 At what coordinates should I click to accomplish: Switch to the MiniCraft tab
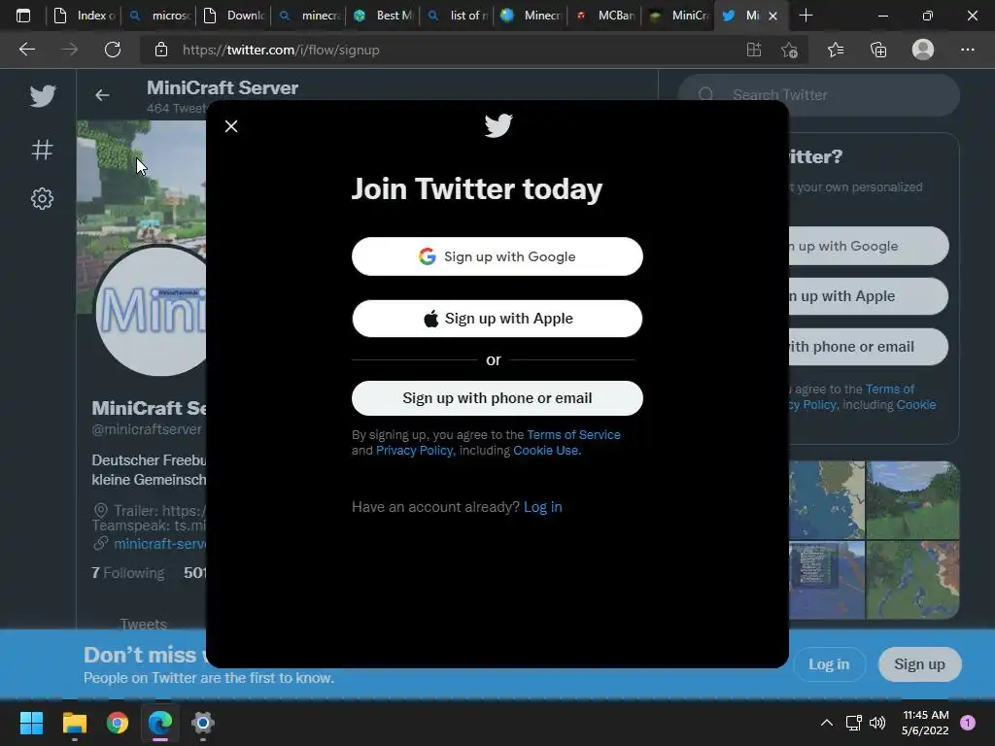click(x=679, y=16)
